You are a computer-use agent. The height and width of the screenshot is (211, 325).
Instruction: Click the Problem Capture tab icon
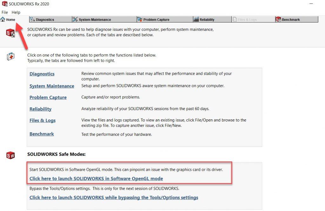click(x=140, y=19)
